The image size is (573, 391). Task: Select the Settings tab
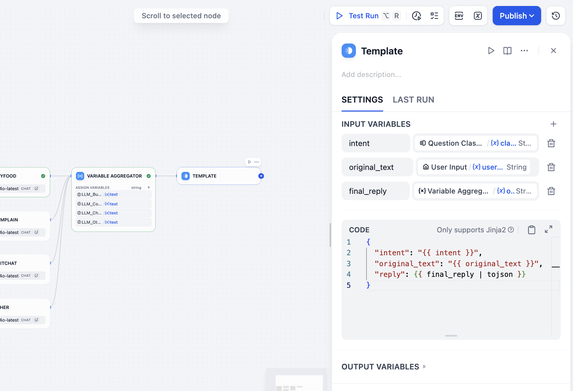pos(362,100)
